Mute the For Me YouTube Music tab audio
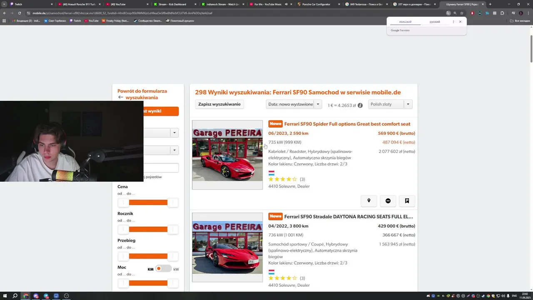Screen dimensions: 533x300 [286, 4]
